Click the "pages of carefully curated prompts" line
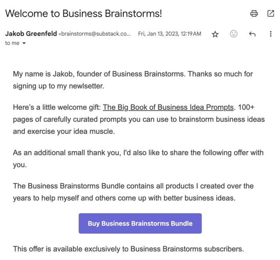Screen dimensions: 280x260 139,119
